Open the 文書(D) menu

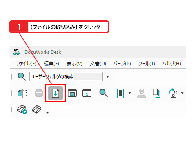[98, 64]
